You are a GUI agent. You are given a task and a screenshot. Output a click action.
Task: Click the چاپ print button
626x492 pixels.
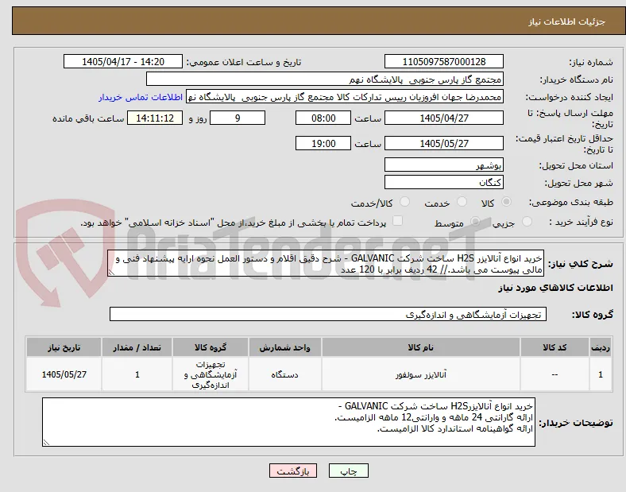pos(349,471)
